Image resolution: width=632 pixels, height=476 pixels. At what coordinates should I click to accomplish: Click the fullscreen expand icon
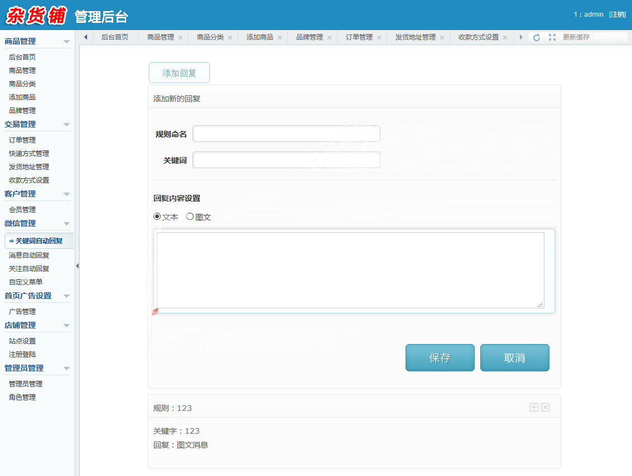(552, 37)
